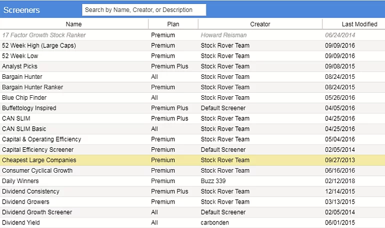385x228 pixels.
Task: Open the Analyst Picks screener
Action: tap(20, 66)
